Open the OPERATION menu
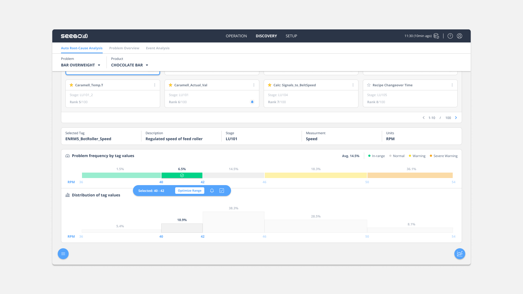 click(x=236, y=36)
